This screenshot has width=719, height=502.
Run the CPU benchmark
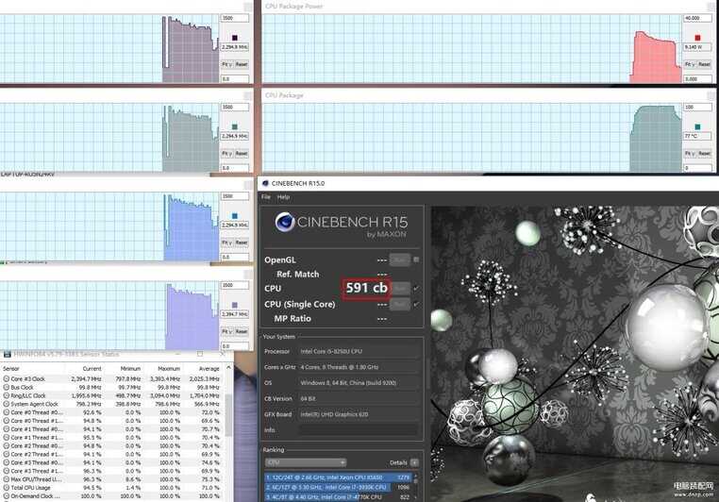click(400, 289)
